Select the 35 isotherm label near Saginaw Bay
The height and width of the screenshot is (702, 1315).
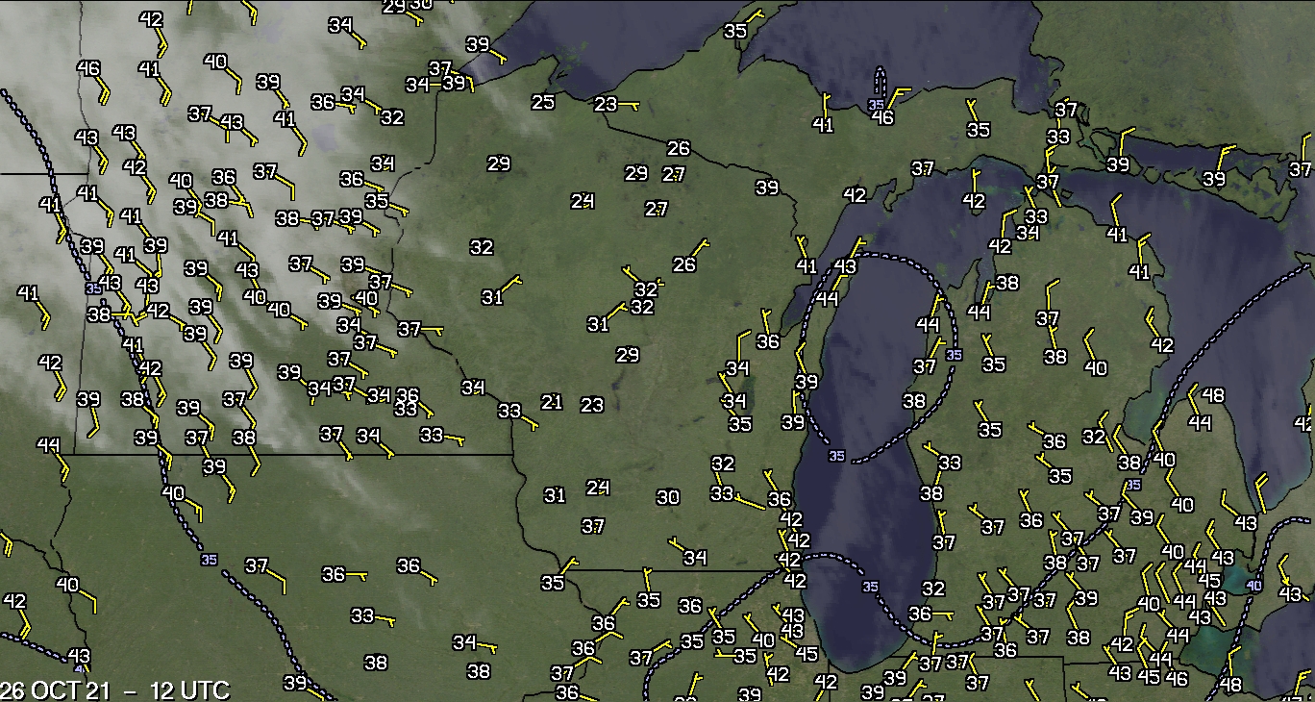coord(1134,484)
